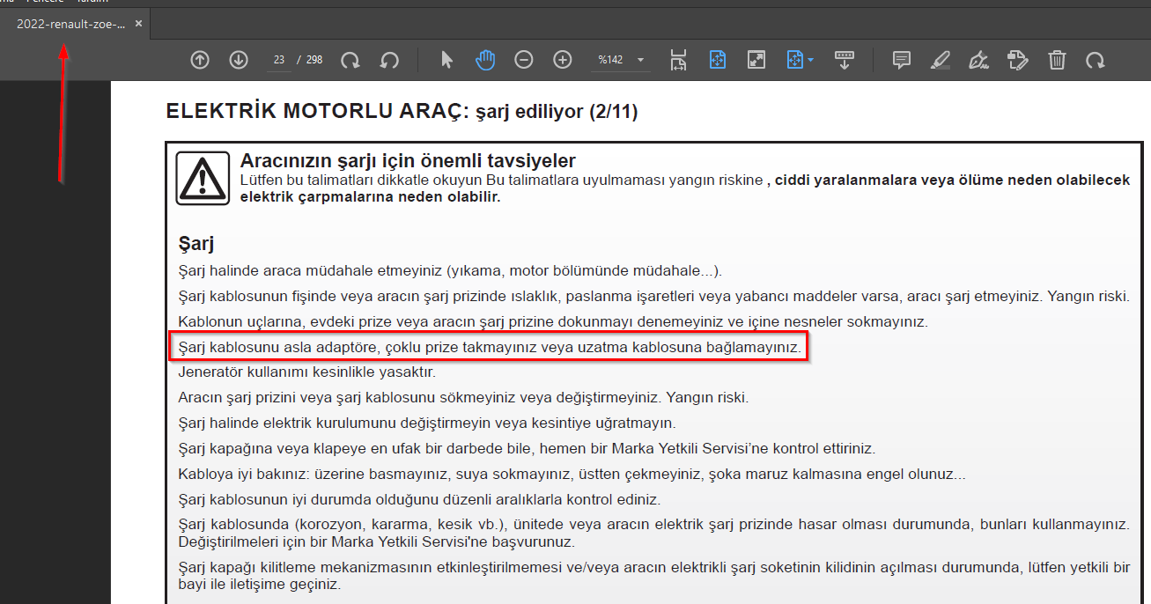Activate the arrow selection tool
Viewport: 1151px width, 604px height.
(446, 60)
